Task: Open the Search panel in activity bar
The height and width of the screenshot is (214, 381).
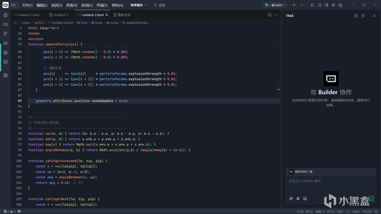Action: pos(5,24)
